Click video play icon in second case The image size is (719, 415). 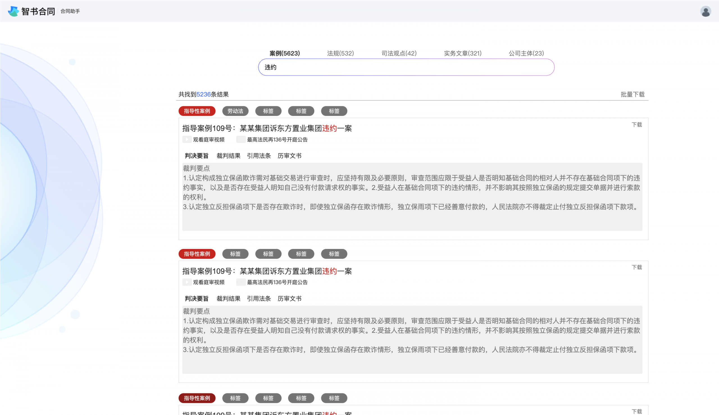coord(187,282)
